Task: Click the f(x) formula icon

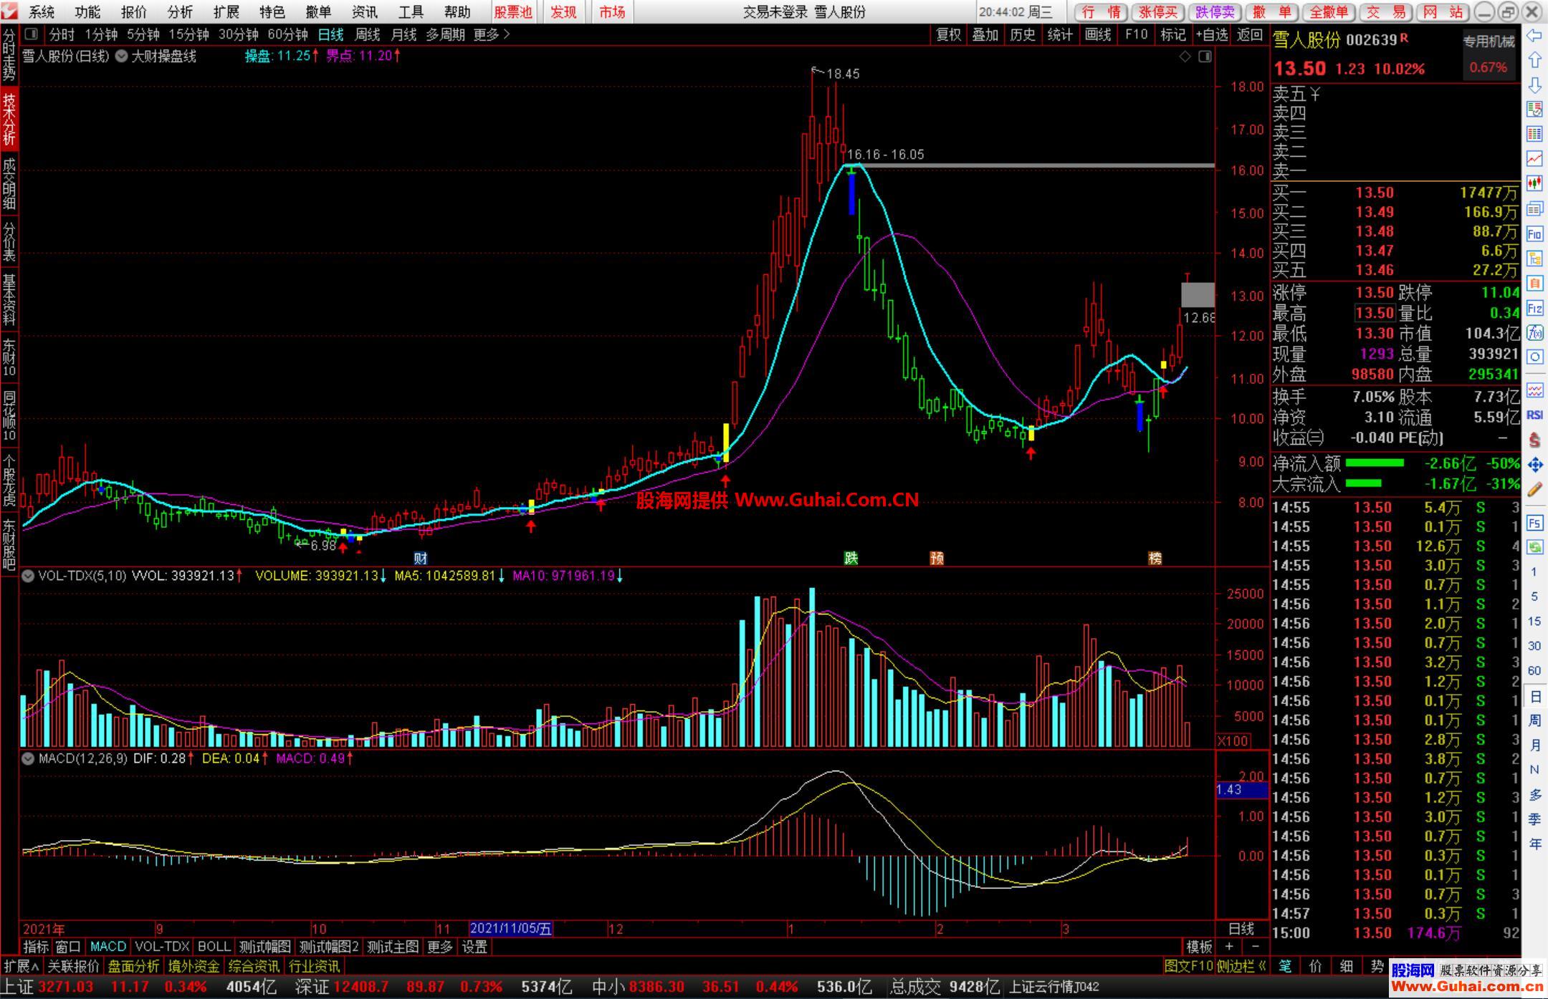Action: pyautogui.click(x=1534, y=332)
